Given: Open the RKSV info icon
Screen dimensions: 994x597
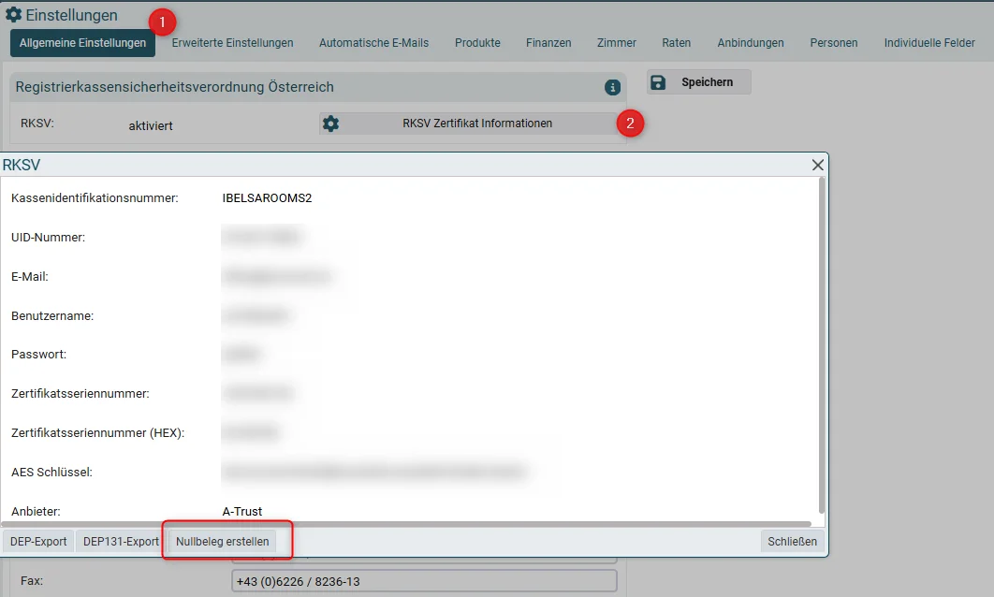Looking at the screenshot, I should (x=612, y=87).
